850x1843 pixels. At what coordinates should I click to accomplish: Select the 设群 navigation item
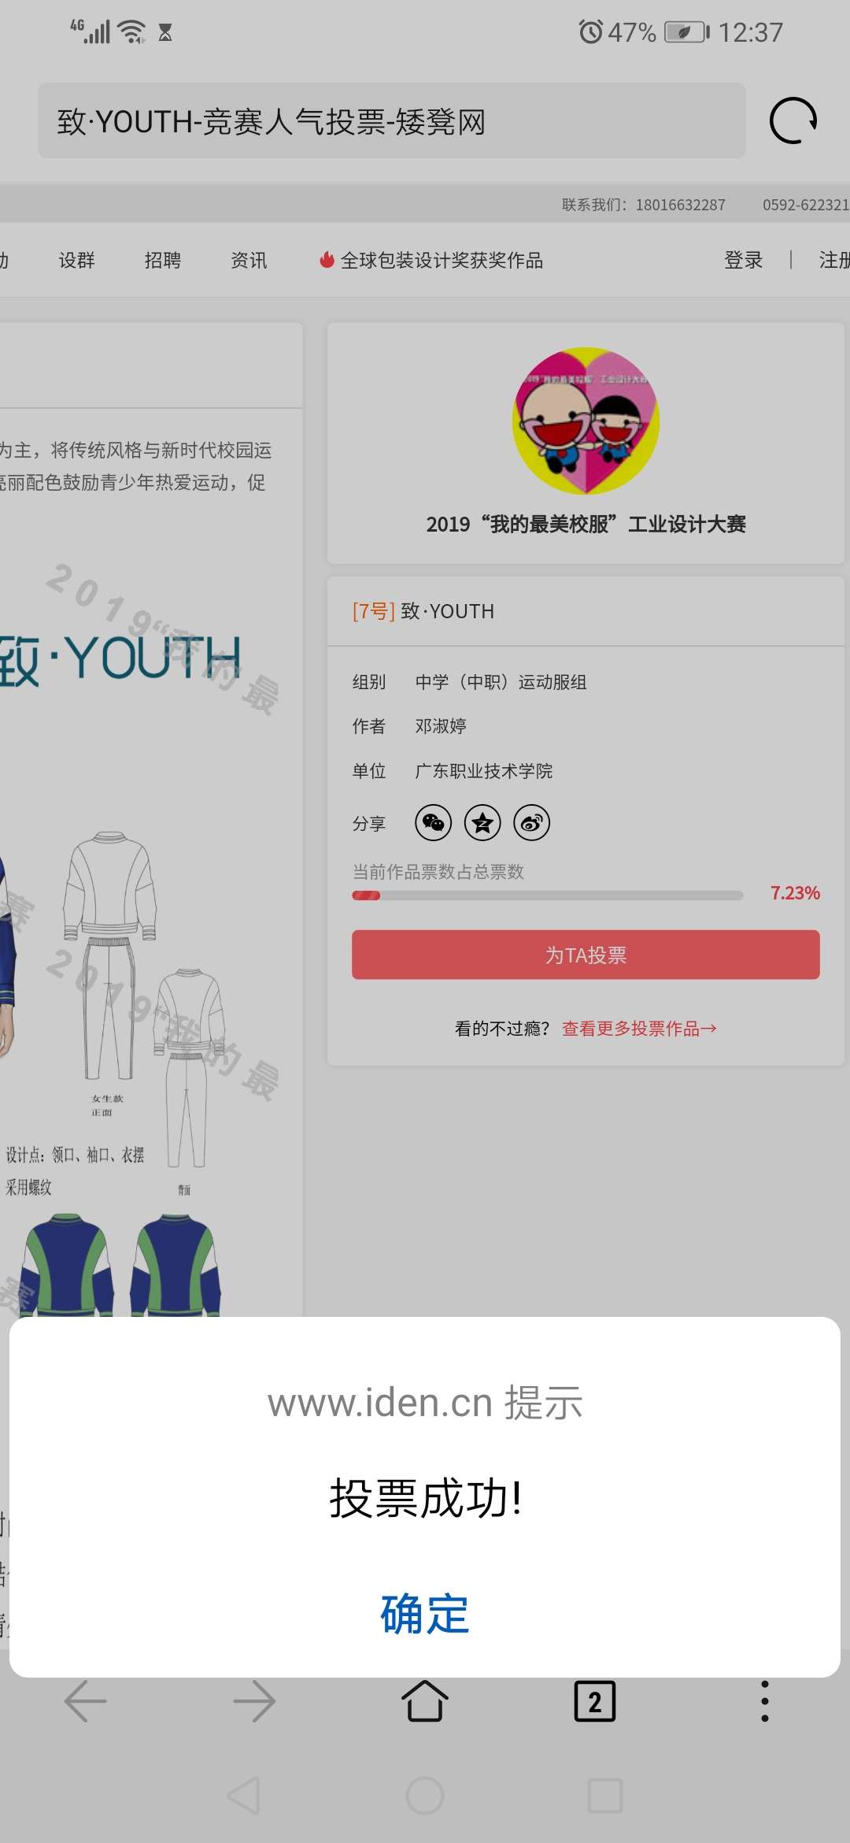[x=77, y=260]
